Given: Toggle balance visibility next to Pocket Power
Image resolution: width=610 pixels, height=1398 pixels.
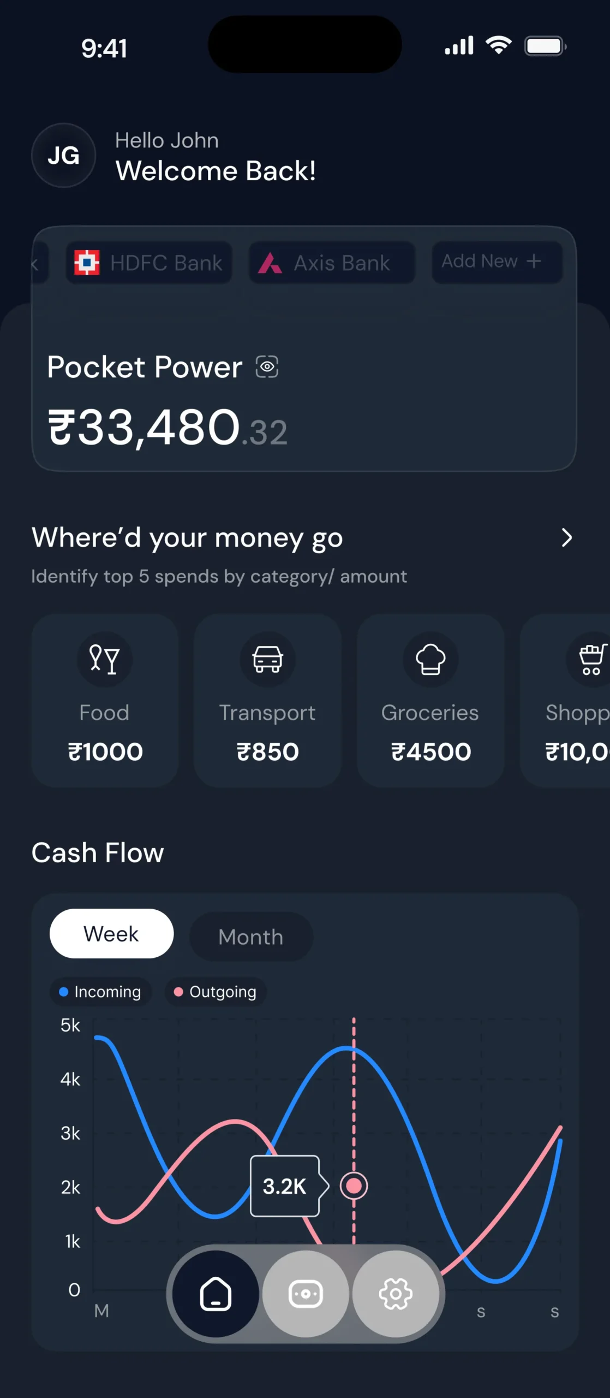Looking at the screenshot, I should pyautogui.click(x=266, y=367).
